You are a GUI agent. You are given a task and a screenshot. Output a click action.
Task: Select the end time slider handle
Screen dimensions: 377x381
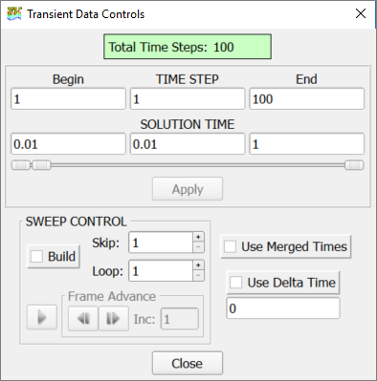(x=354, y=165)
